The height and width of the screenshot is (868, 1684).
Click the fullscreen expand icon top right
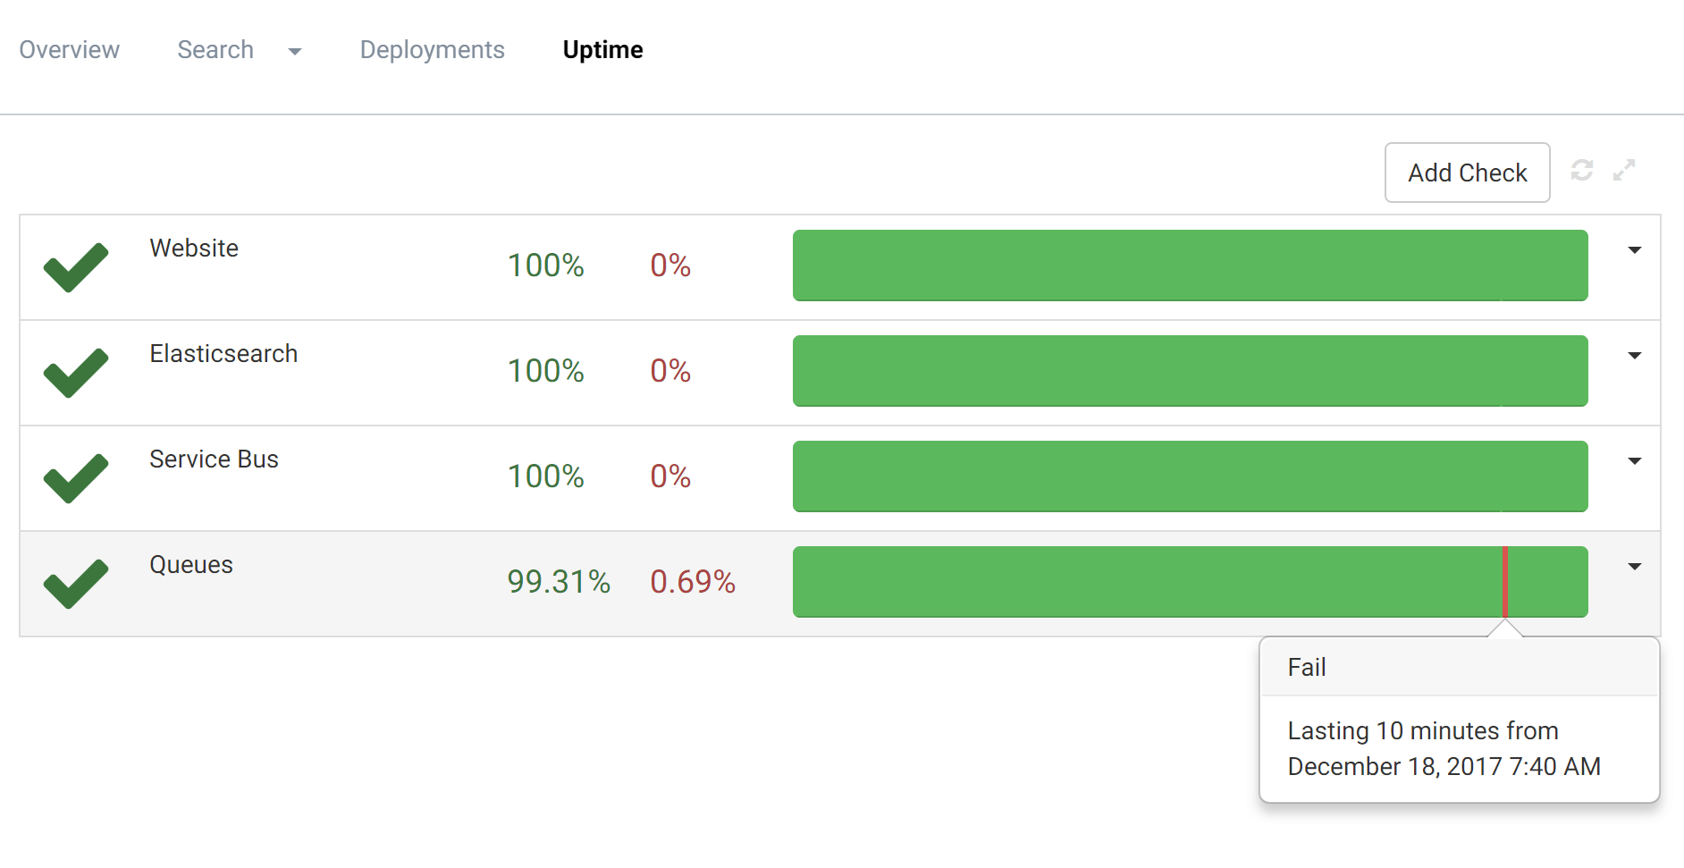coord(1624,171)
